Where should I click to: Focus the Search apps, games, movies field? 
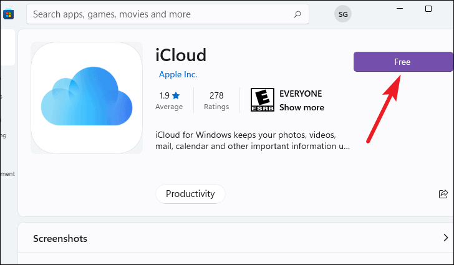click(168, 14)
